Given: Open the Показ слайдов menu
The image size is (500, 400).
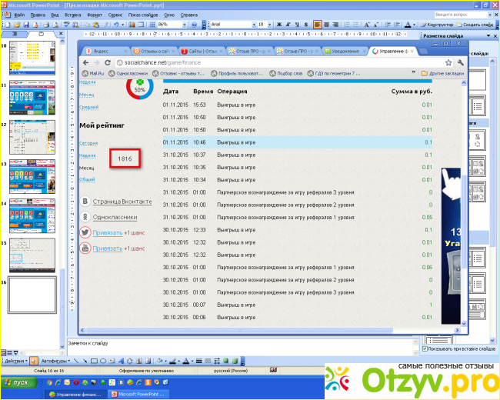Looking at the screenshot, I should [143, 15].
